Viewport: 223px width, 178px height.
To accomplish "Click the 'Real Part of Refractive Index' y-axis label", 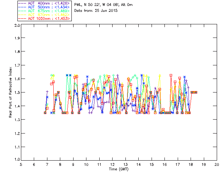I will (11, 92).
